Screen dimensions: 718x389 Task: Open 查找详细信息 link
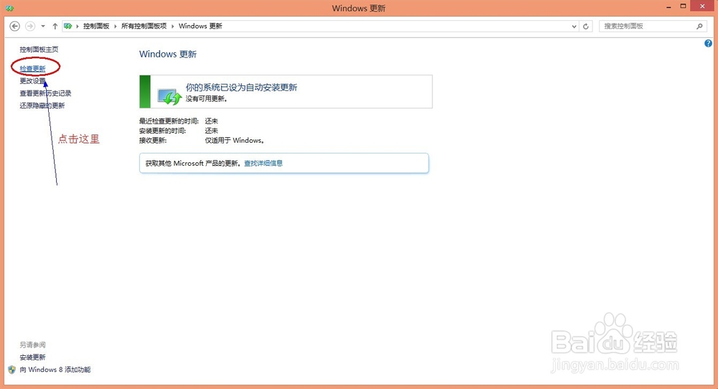264,164
